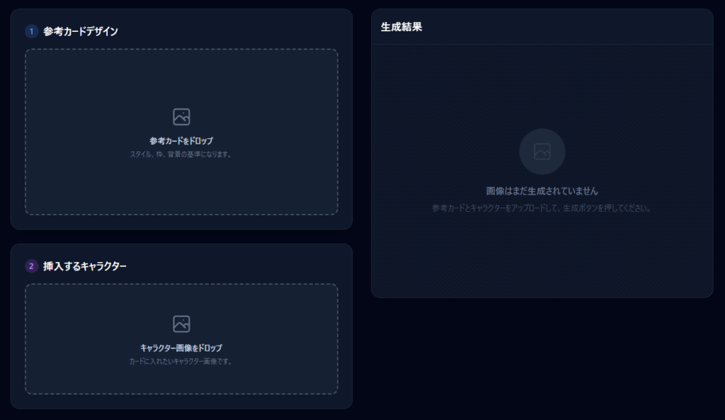The height and width of the screenshot is (420, 725).
Task: Click the hint カードに入れたいキャラクター画像です
Action: (181, 361)
